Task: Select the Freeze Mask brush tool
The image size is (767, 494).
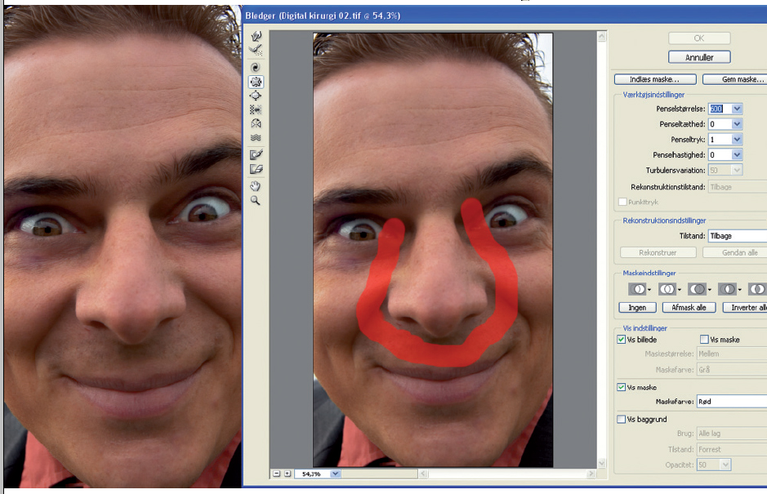Action: (x=256, y=155)
